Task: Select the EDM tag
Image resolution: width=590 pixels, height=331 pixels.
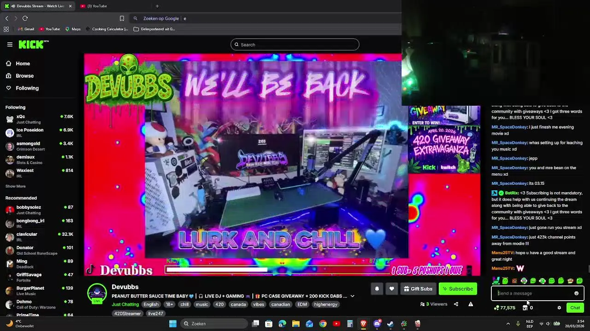Action: pyautogui.click(x=302, y=304)
